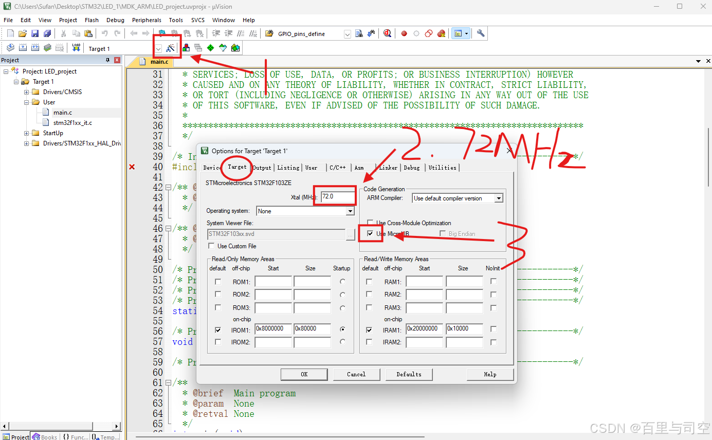Image resolution: width=712 pixels, height=440 pixels.
Task: Open stm32f1xx_it.c in project tree
Action: point(72,123)
